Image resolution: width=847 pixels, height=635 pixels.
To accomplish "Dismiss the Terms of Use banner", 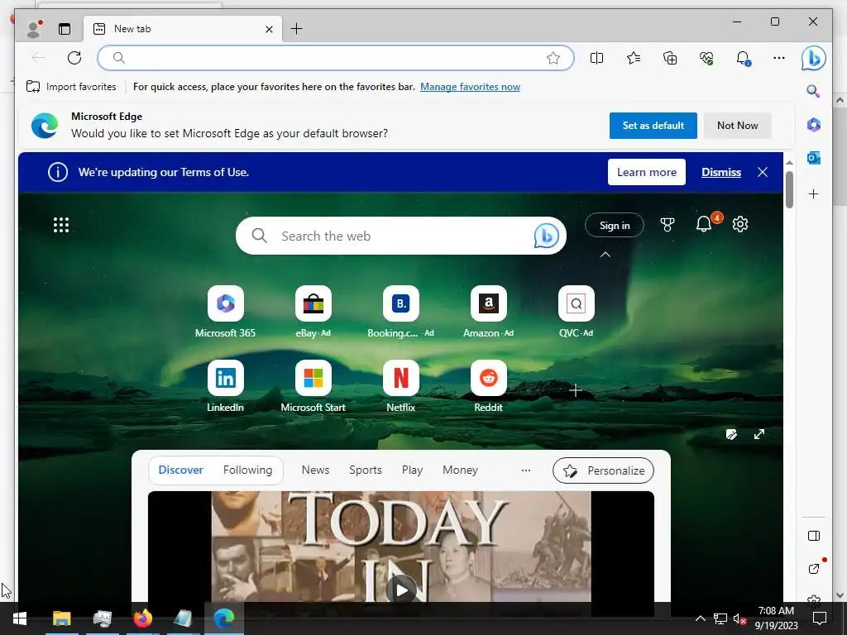I will (721, 172).
